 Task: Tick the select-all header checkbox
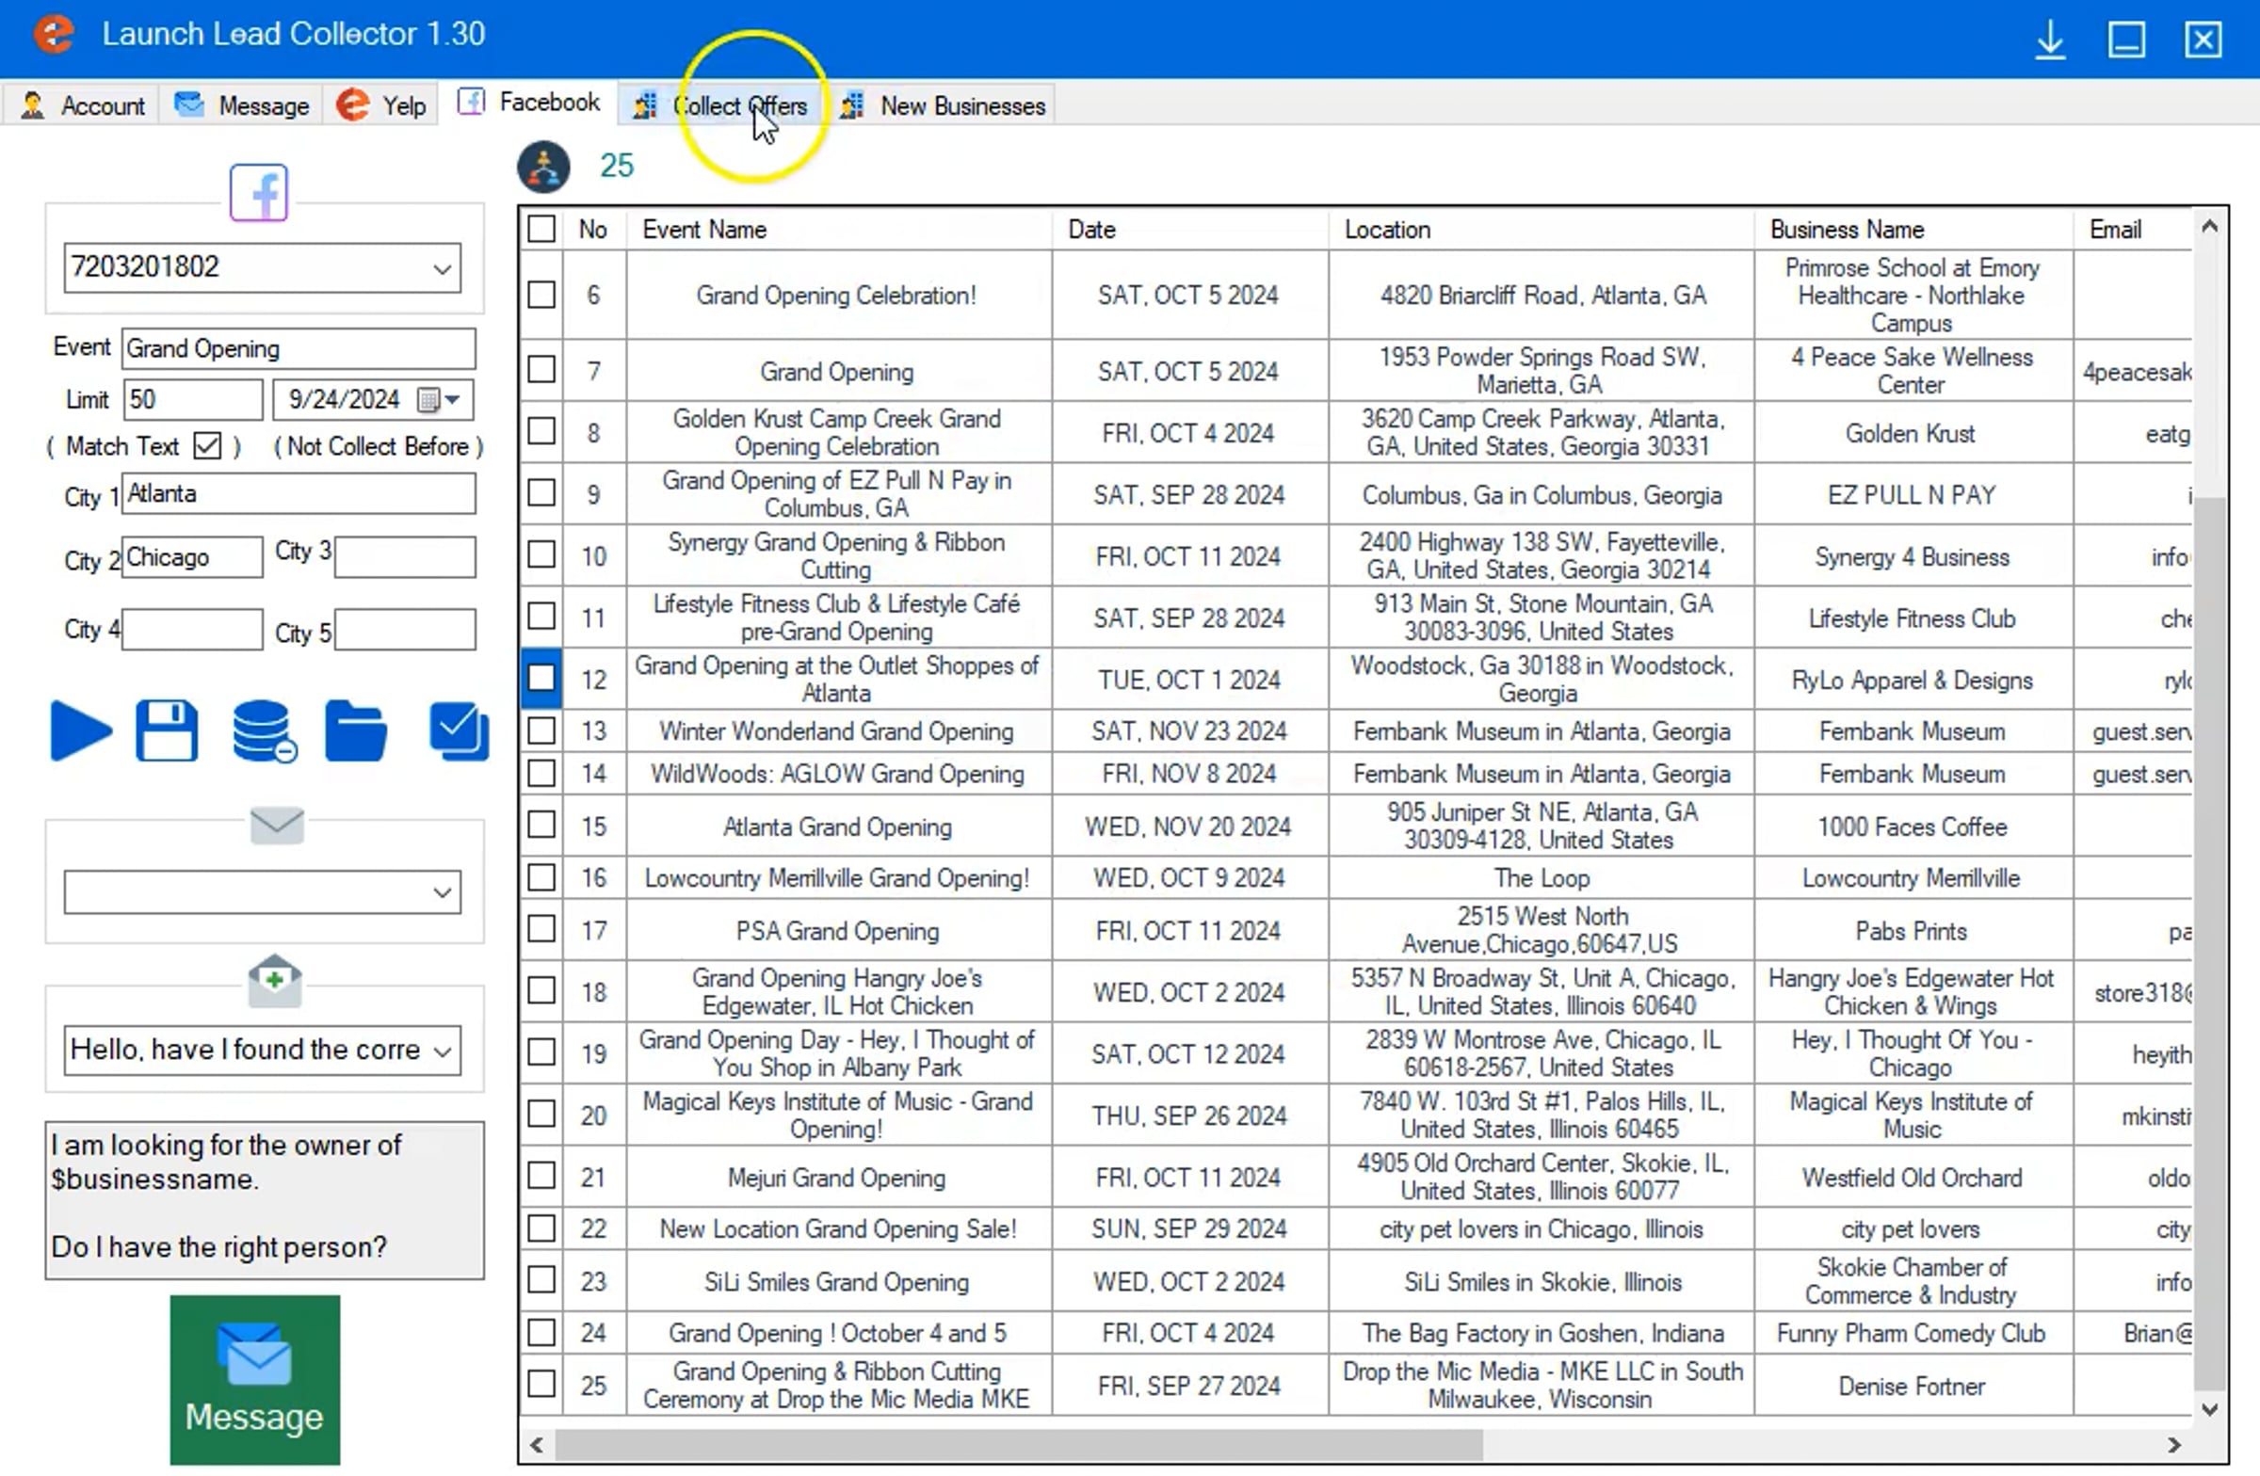[541, 230]
